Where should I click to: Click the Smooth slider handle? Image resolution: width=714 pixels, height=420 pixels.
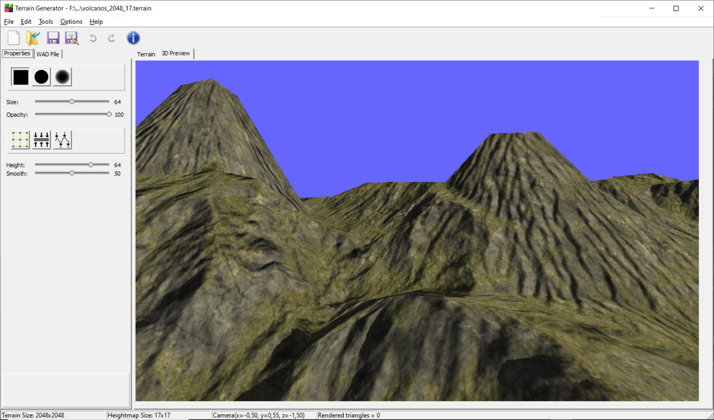[72, 173]
